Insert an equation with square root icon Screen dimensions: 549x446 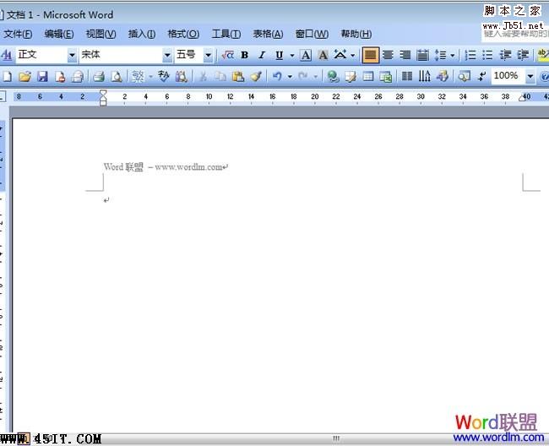(x=227, y=55)
